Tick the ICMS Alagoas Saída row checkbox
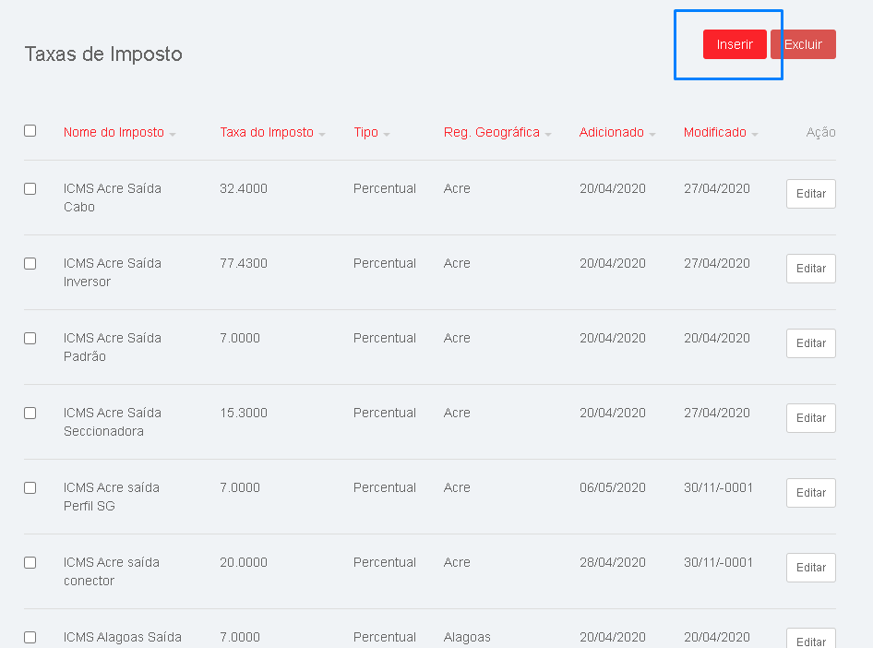The height and width of the screenshot is (648, 873). point(30,638)
